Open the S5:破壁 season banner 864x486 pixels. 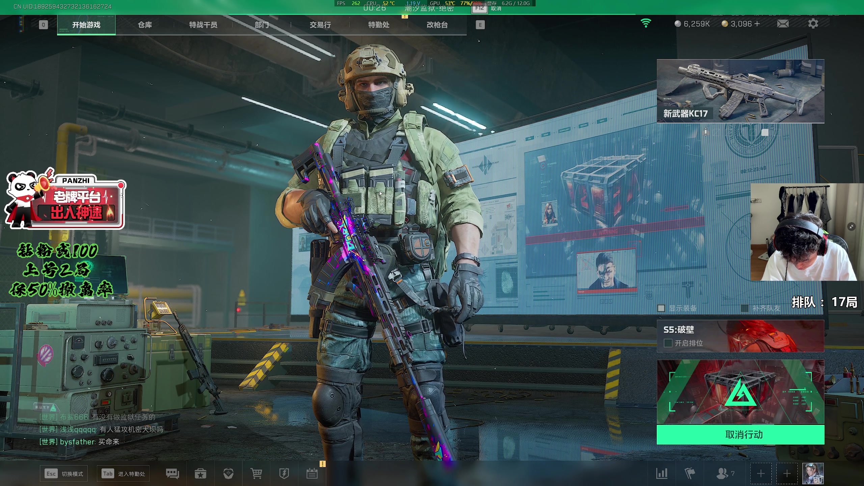(740, 336)
